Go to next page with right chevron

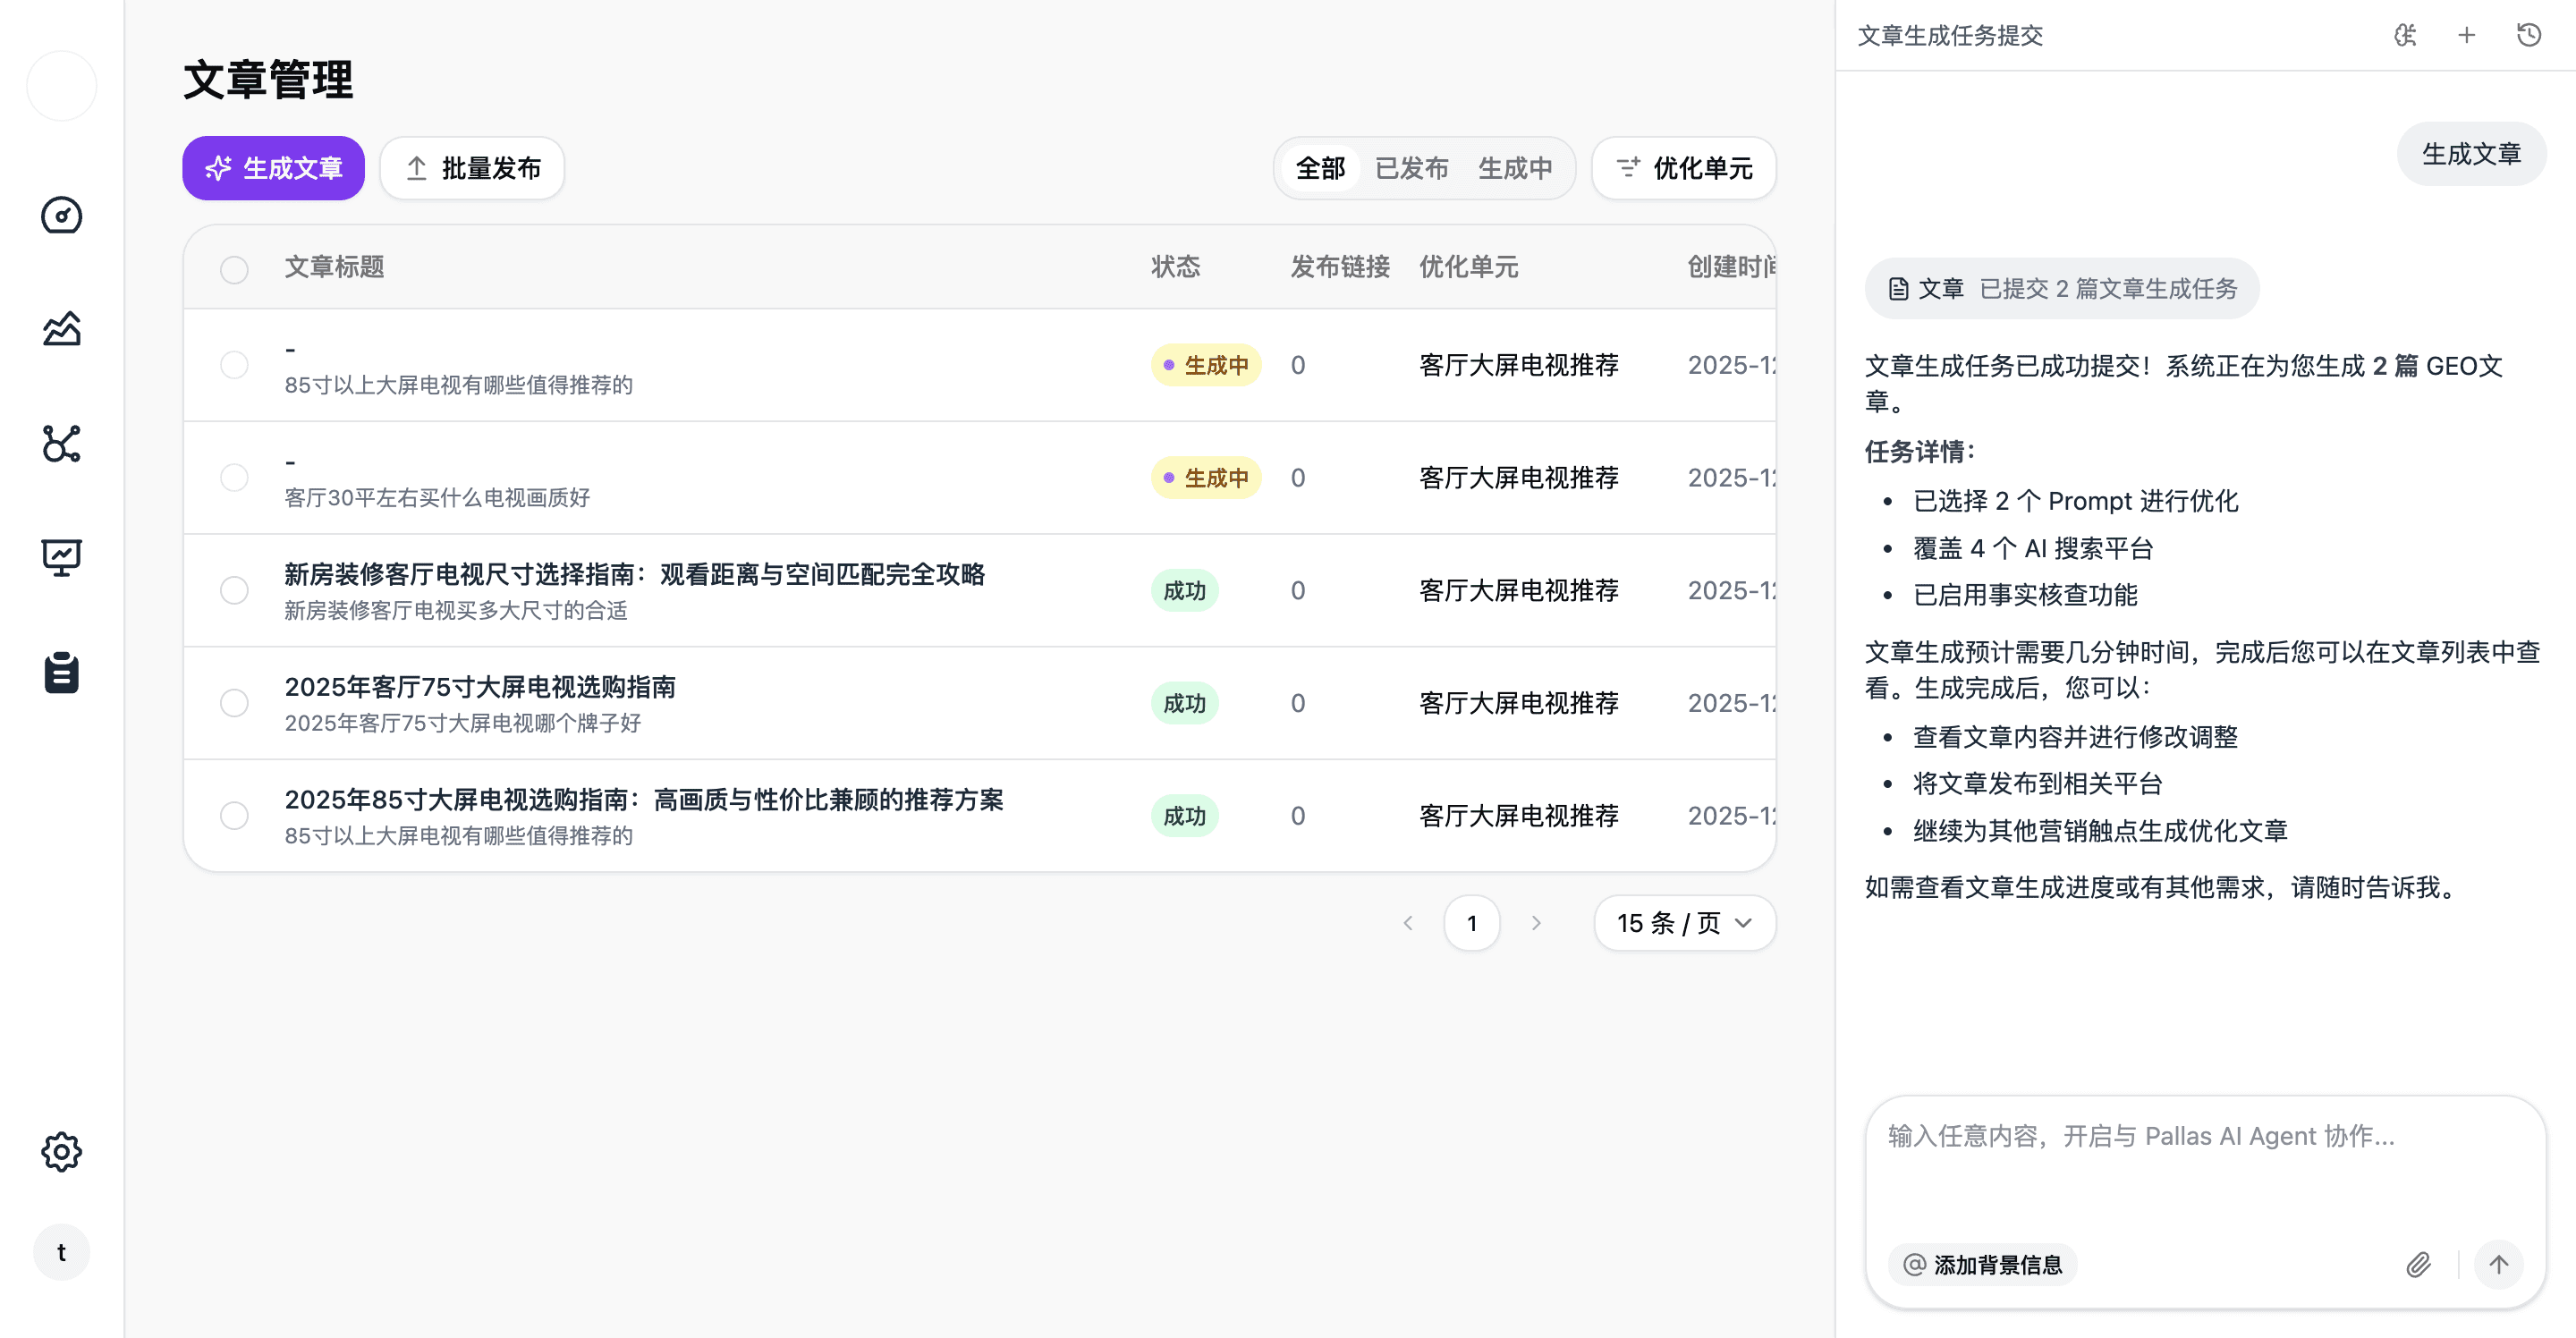coord(1536,923)
